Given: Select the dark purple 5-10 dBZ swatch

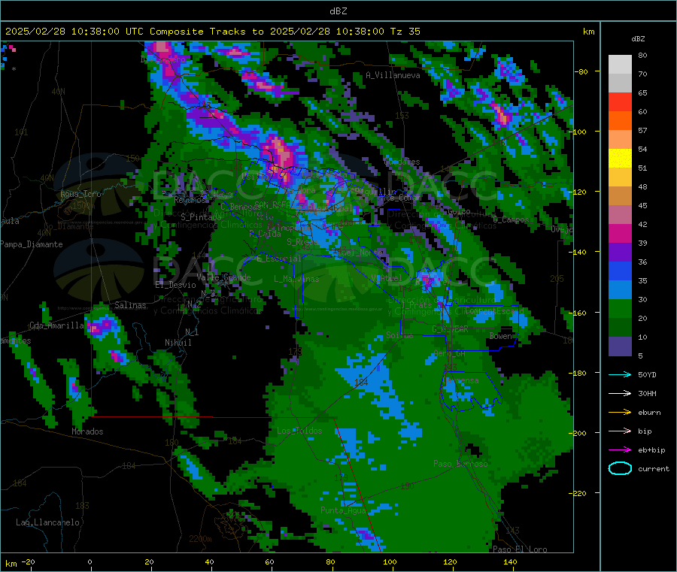Looking at the screenshot, I should tap(620, 347).
